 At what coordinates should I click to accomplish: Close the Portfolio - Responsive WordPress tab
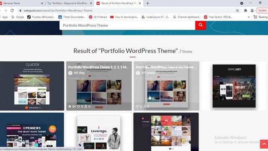tap(91, 3)
